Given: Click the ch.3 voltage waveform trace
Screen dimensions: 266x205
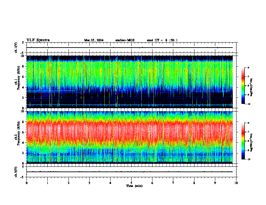Looking at the screenshot, I should pyautogui.click(x=130, y=172).
